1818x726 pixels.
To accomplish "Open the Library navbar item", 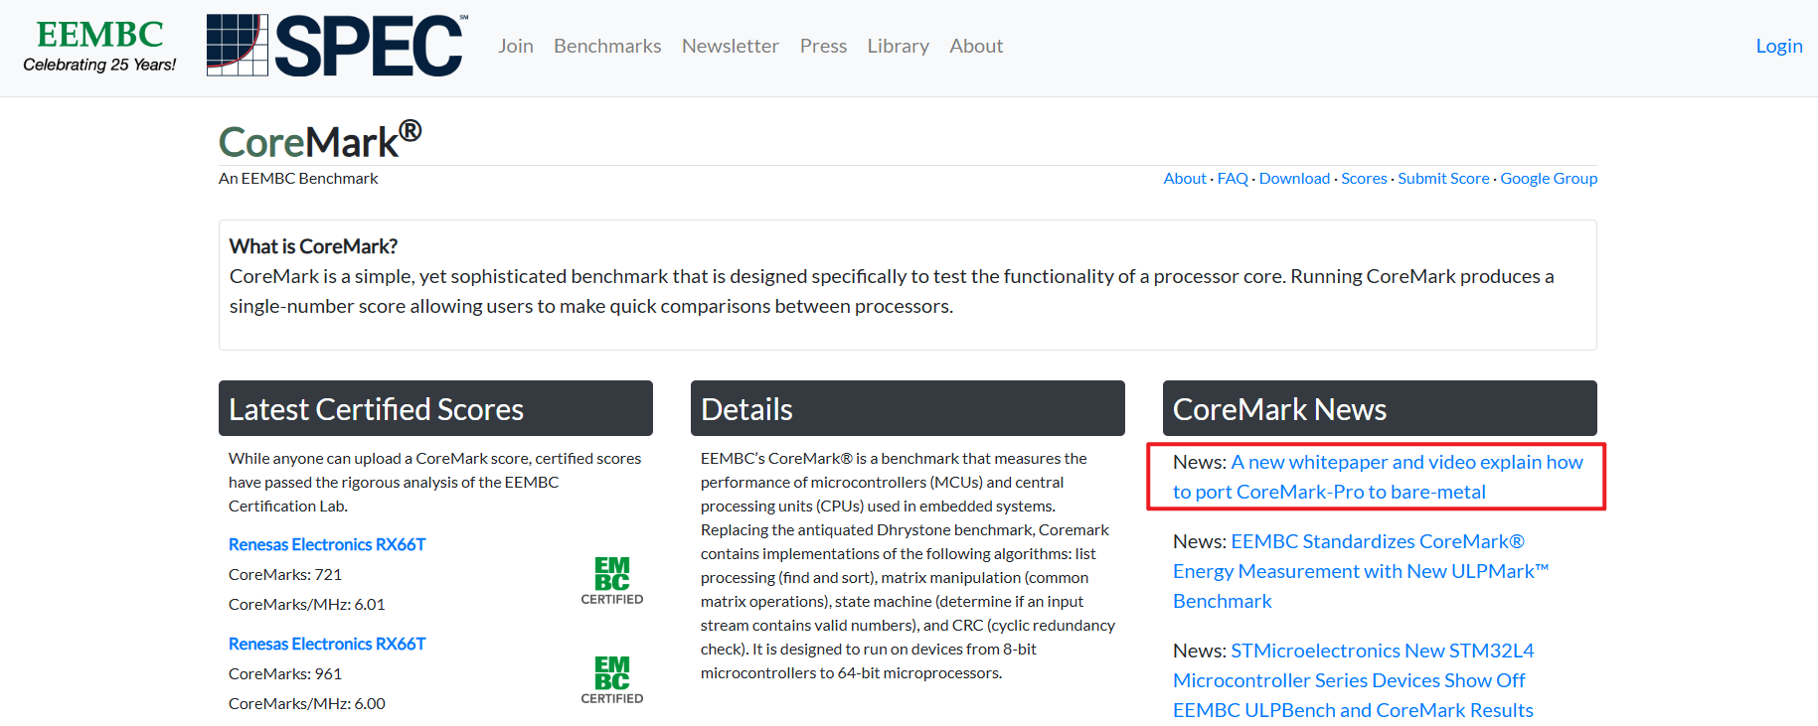I will [898, 46].
